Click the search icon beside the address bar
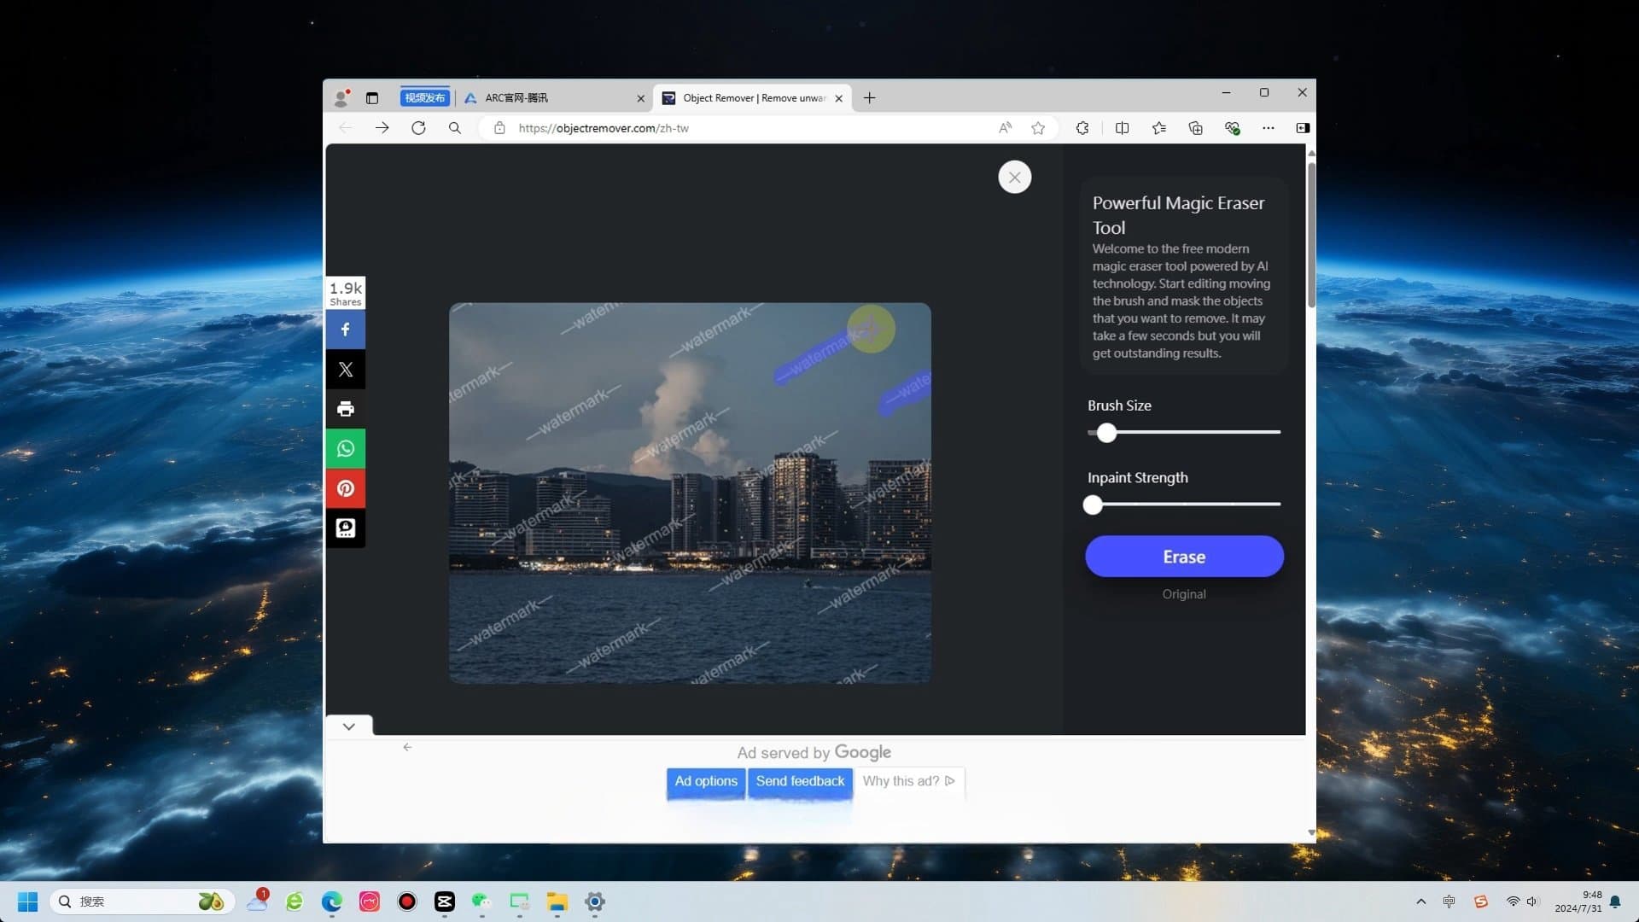 [455, 128]
